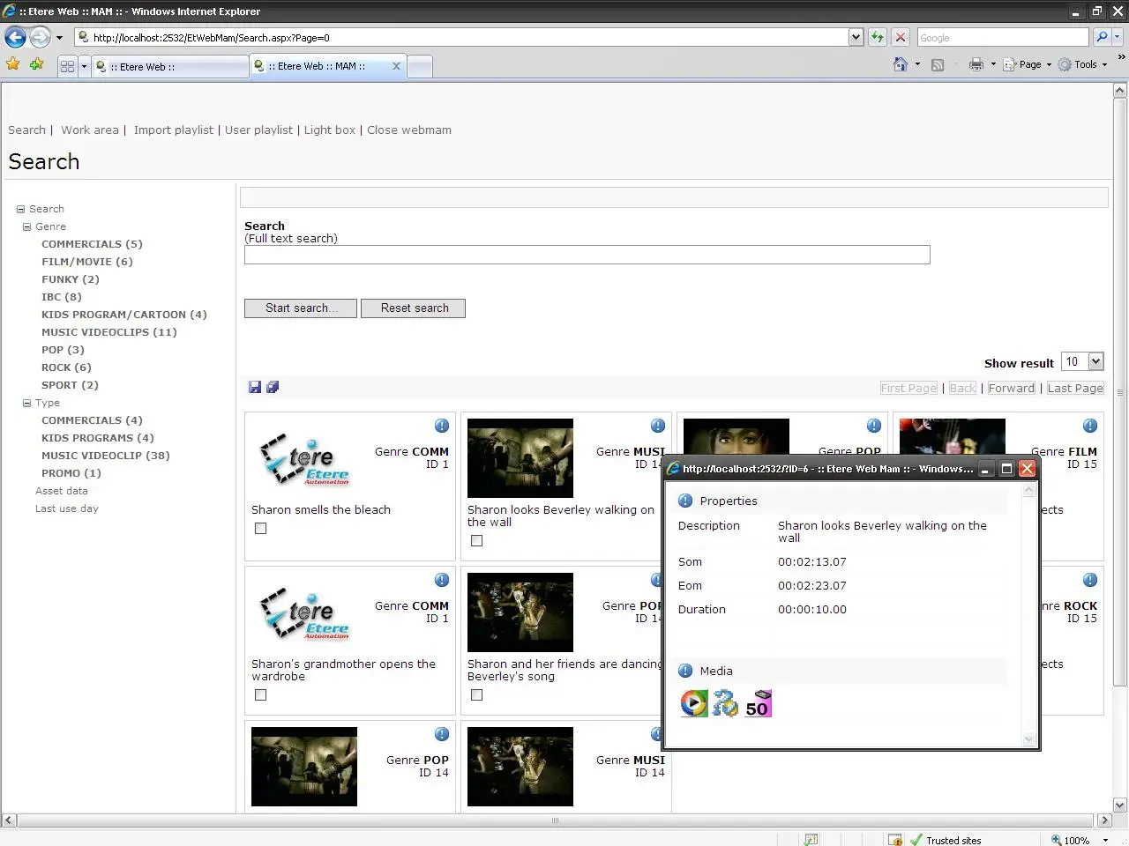
Task: Collapse the Genre tree node
Action: pos(27,226)
